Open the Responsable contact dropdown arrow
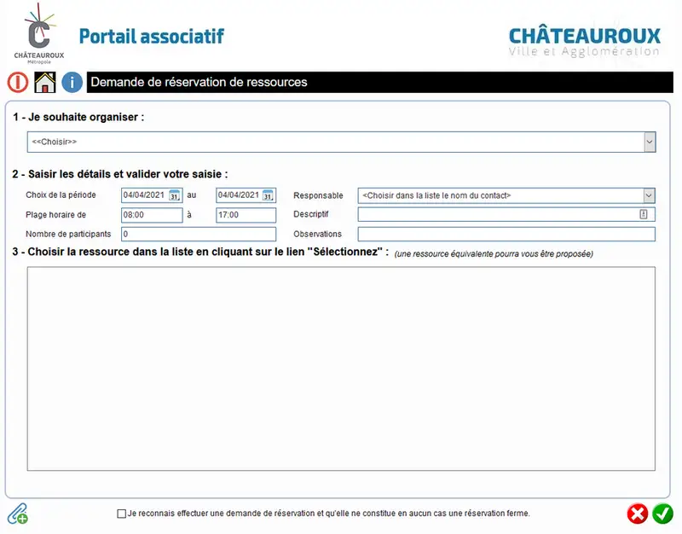Screen dimensions: 682x534 (x=649, y=195)
